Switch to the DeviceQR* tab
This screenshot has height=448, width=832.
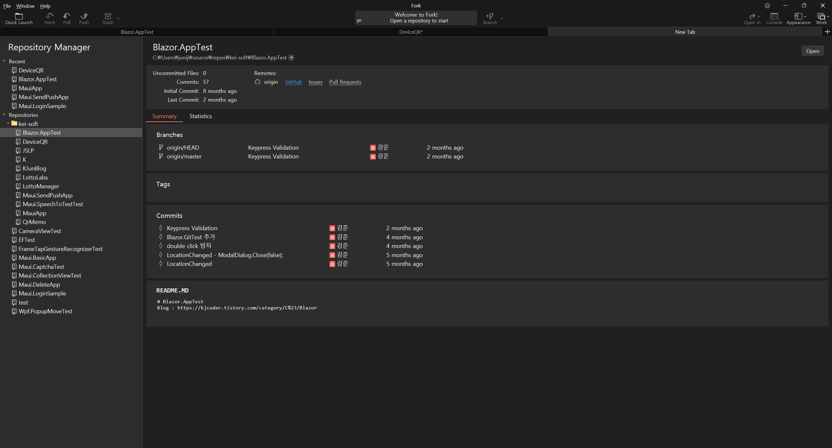pos(411,32)
